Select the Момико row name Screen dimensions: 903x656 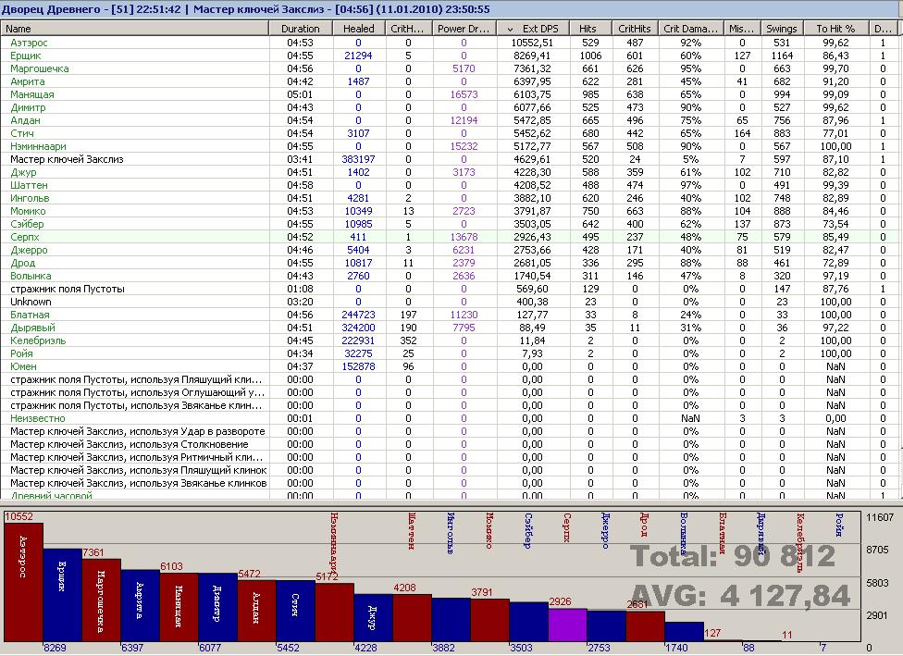[28, 211]
